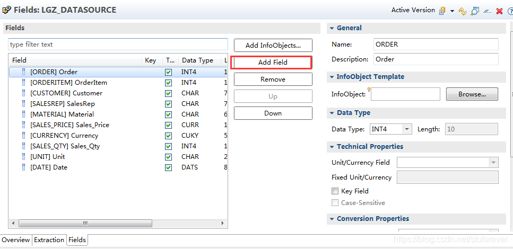Click the horizontal scrollbar thumb of the fields table

pos(85,223)
